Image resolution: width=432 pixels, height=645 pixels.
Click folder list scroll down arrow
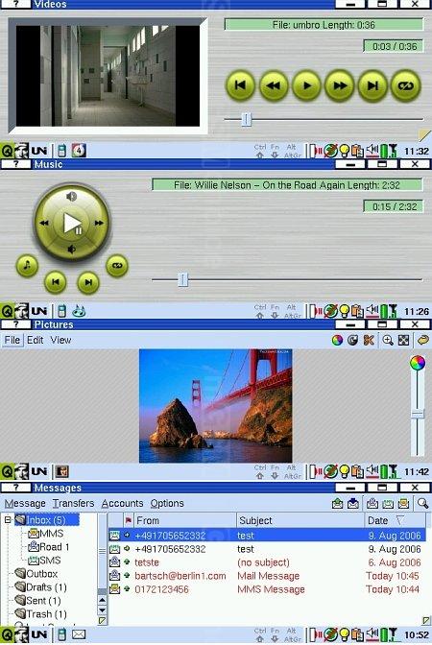tap(102, 610)
